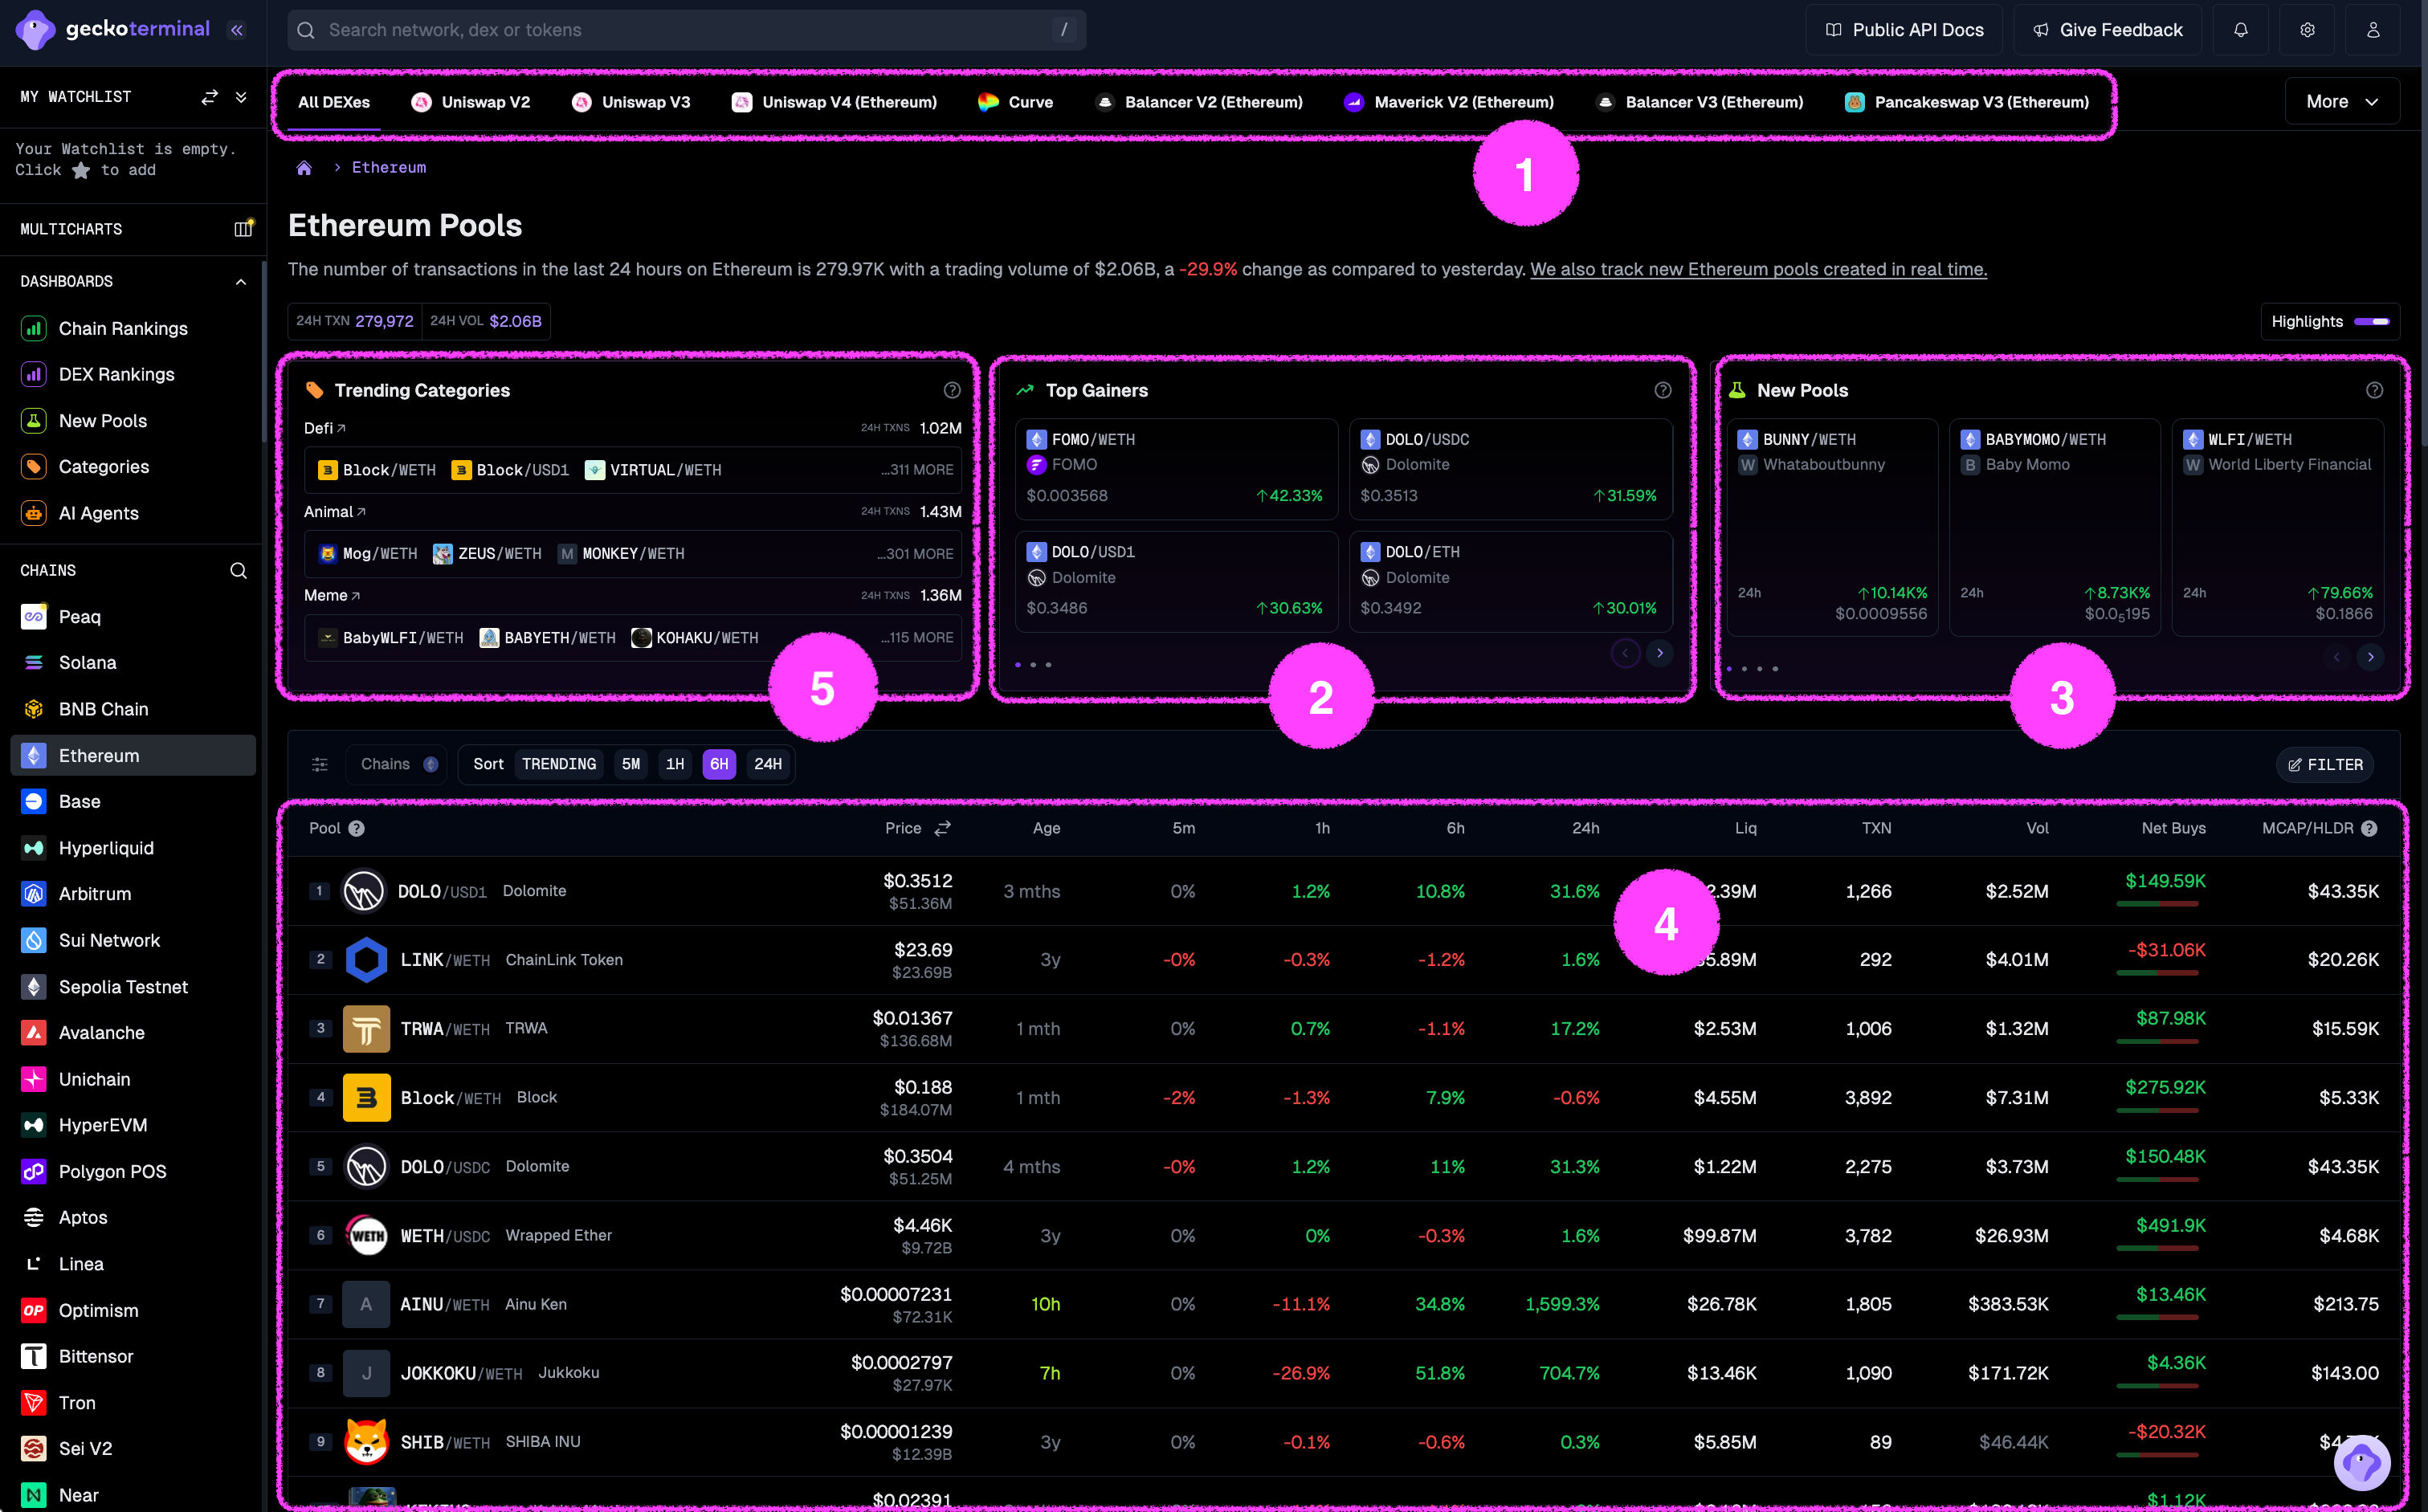
Task: Expand the My Watchlist chevron
Action: pyautogui.click(x=241, y=97)
